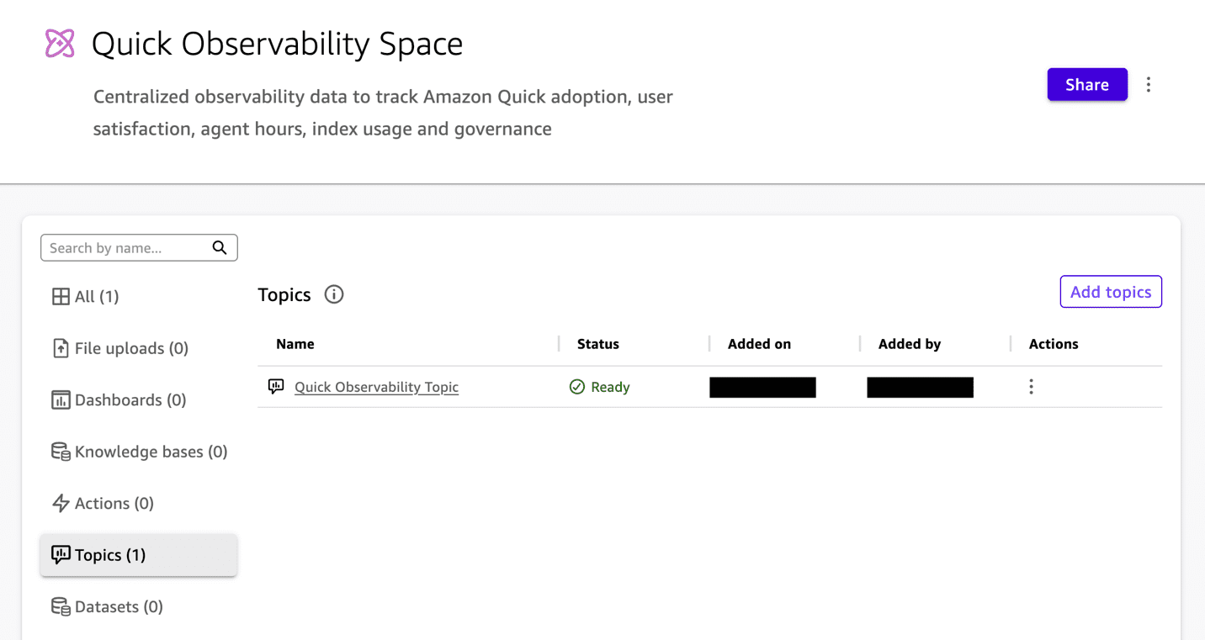Open the Dashboards (0) category

pyautogui.click(x=139, y=399)
